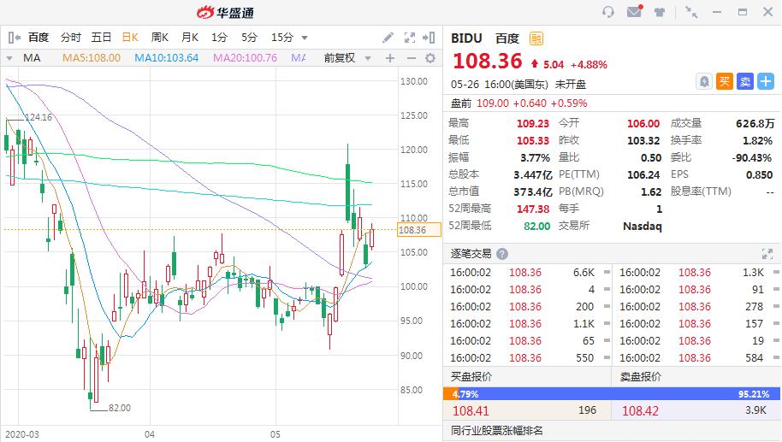Viewport: 782px width, 442px height.
Task: Click the shrink window arrows icon
Action: point(691,12)
